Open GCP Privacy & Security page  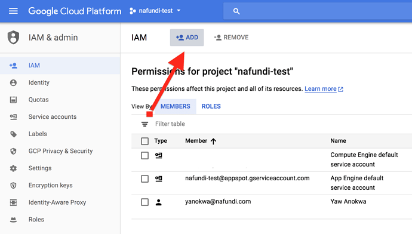[x=60, y=151]
